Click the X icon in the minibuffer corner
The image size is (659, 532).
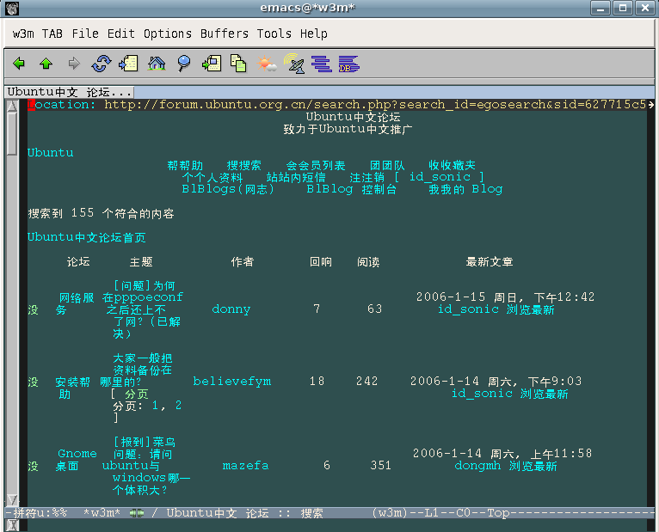(13, 525)
